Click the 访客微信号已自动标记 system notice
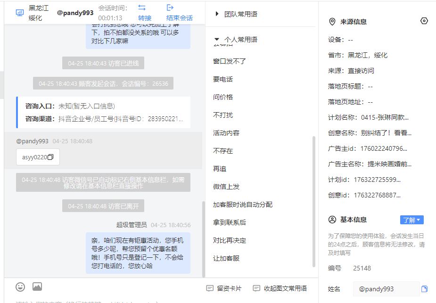Viewport: 436px width, 303px height. pyautogui.click(x=103, y=183)
